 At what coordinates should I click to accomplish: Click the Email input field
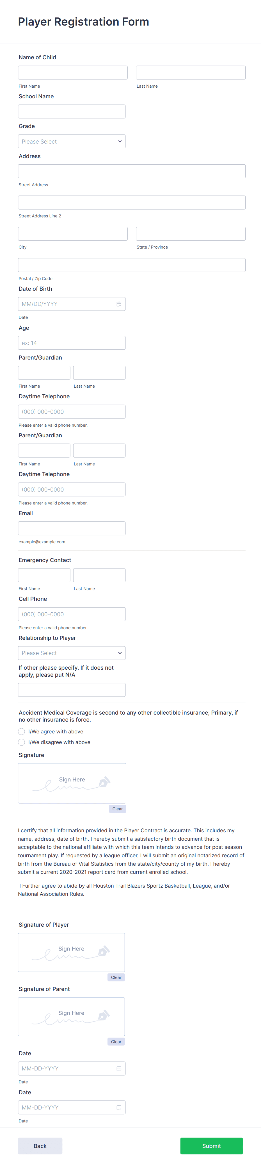click(x=71, y=528)
